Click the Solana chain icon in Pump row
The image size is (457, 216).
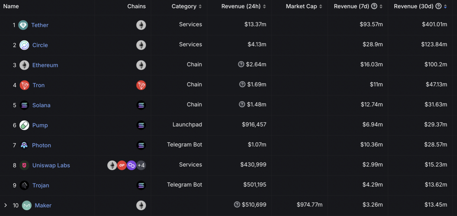pyautogui.click(x=141, y=125)
